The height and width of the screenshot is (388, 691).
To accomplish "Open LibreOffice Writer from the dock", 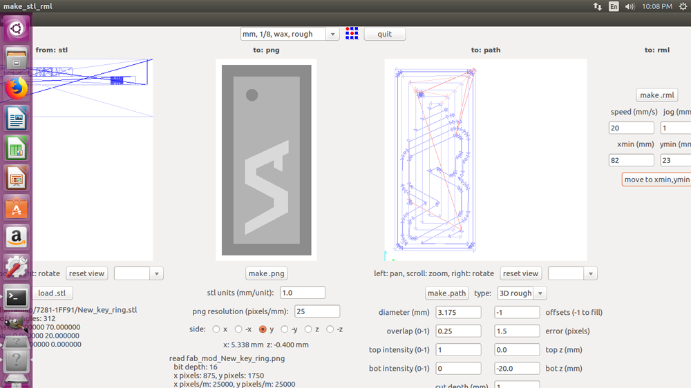I will [17, 119].
